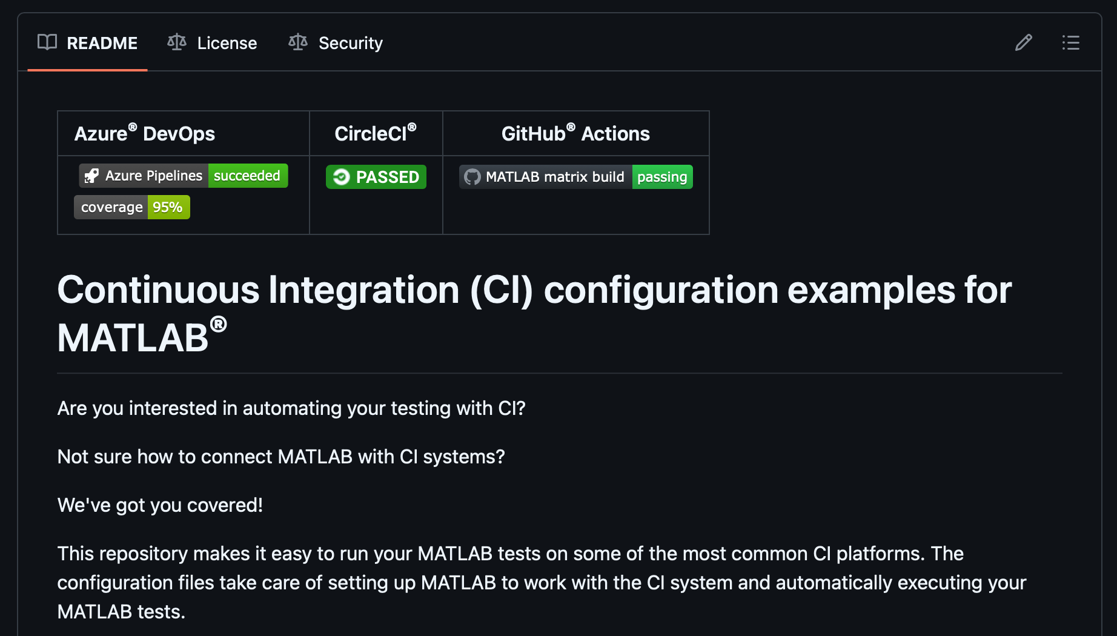Click the pencil edit README icon
Screen dimensions: 1117x636
[x=1023, y=43]
